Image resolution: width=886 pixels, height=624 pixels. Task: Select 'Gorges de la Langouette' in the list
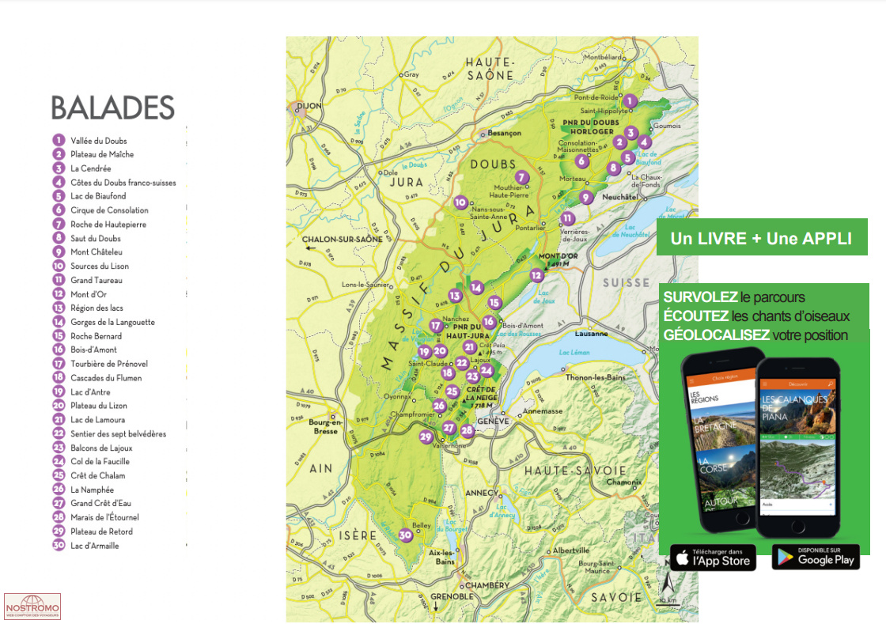pyautogui.click(x=112, y=322)
